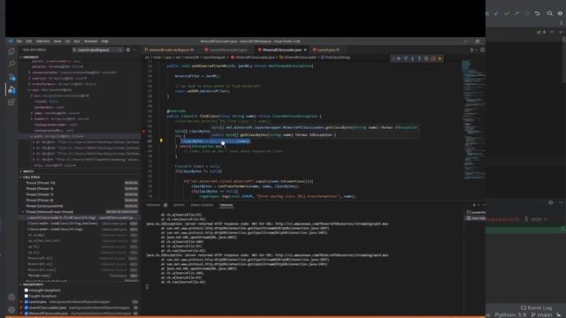The width and height of the screenshot is (566, 318).
Task: Expand the sources variable
Action: click(29, 79)
